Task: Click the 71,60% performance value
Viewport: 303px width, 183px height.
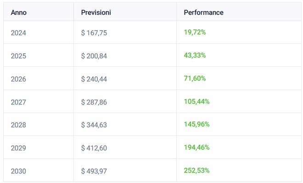Action: tap(195, 79)
